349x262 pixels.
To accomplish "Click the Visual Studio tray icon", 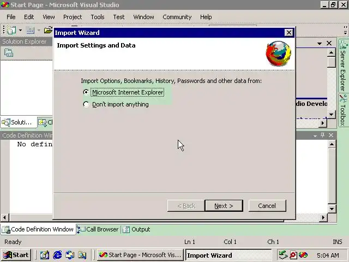I will coord(303,255).
